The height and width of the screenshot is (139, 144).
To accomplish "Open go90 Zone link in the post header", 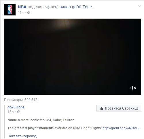I will pyautogui.click(x=82, y=7).
